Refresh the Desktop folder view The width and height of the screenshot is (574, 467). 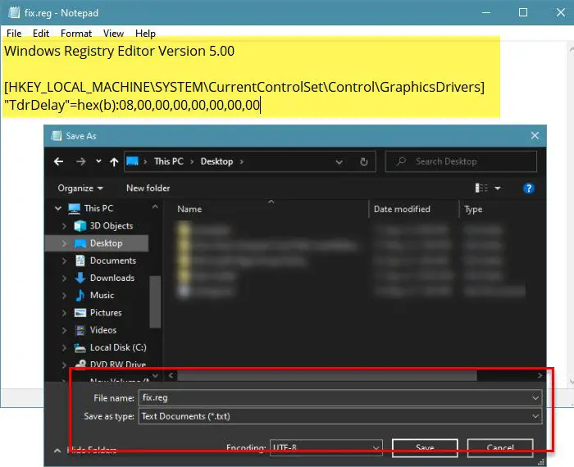click(363, 161)
